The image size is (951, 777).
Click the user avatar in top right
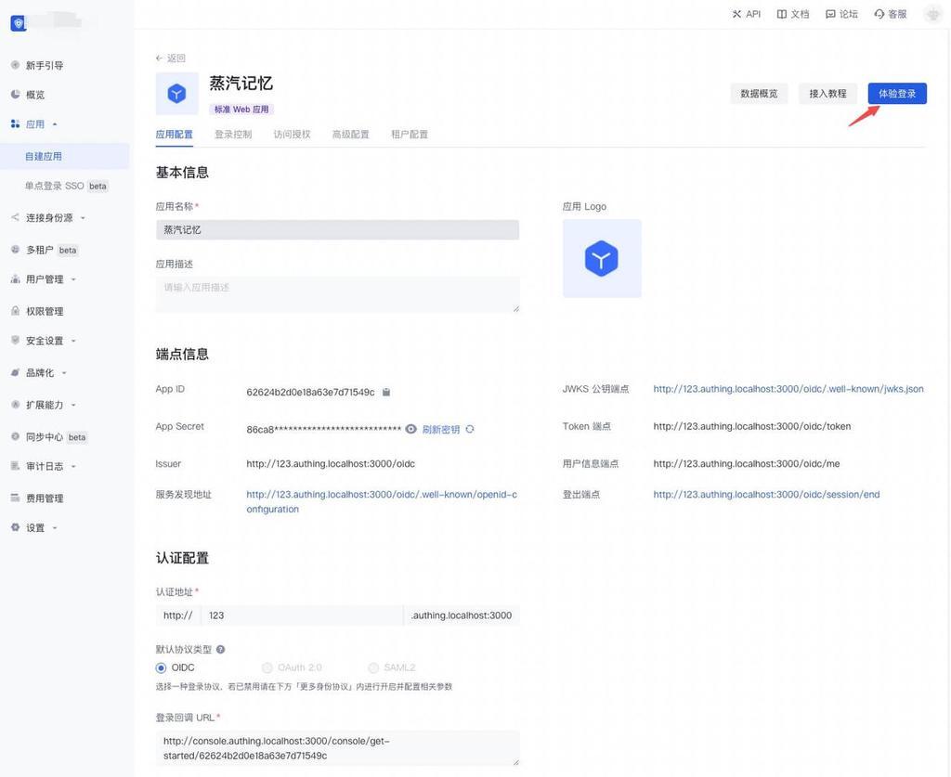pyautogui.click(x=932, y=14)
